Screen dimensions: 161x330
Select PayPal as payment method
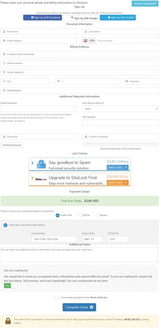[80, 215]
